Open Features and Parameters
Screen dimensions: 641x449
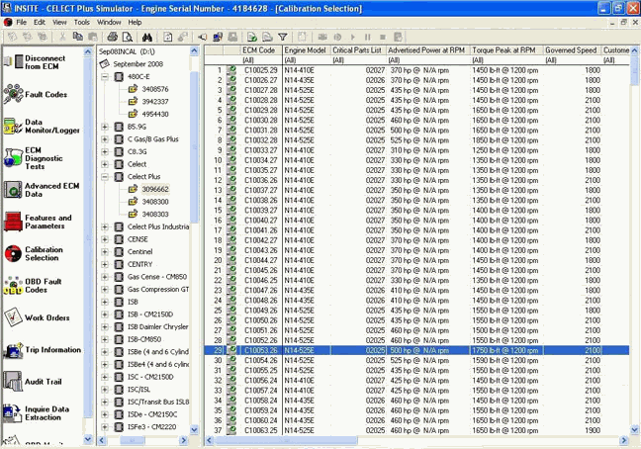click(x=38, y=222)
